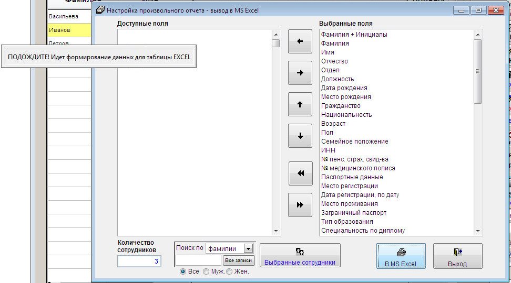Select Фамилия in selected fields list
Screen dimensions: 511x283
click(x=335, y=43)
